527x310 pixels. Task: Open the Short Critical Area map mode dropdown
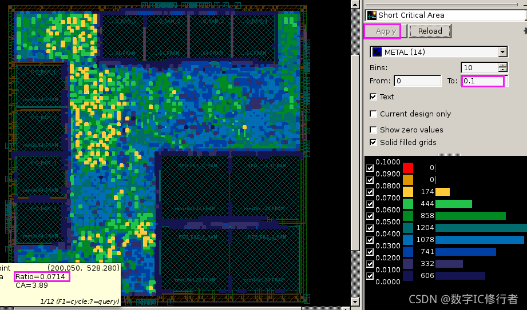(446, 15)
